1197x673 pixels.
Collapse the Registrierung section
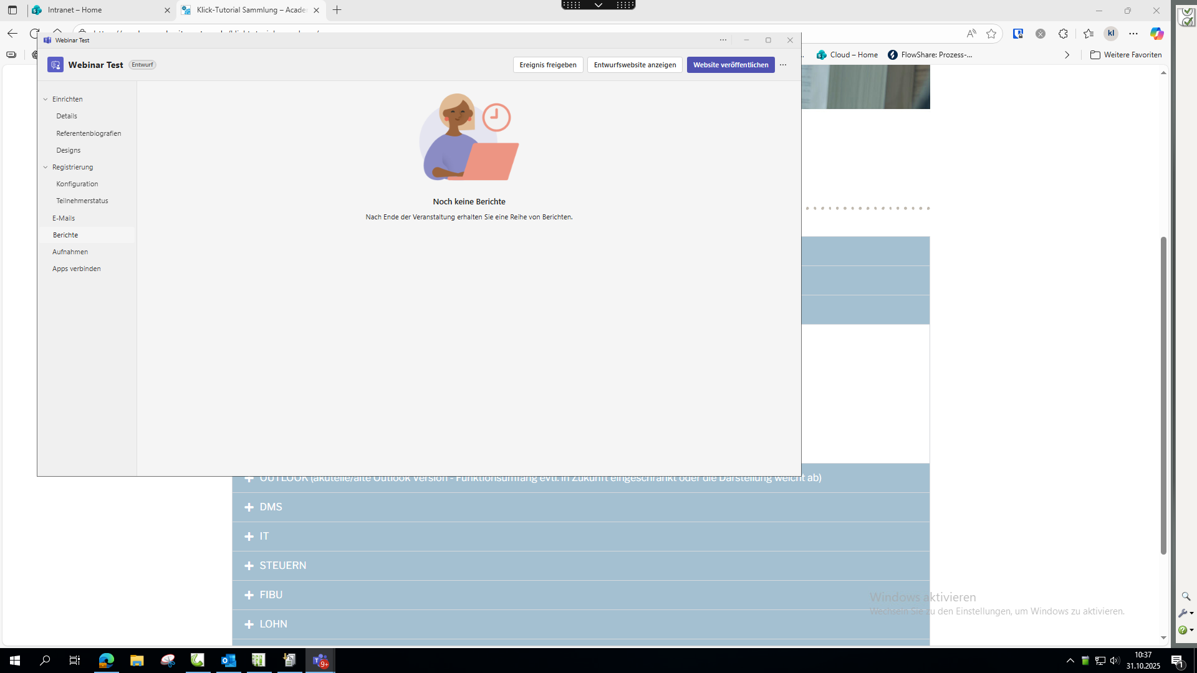tap(46, 167)
